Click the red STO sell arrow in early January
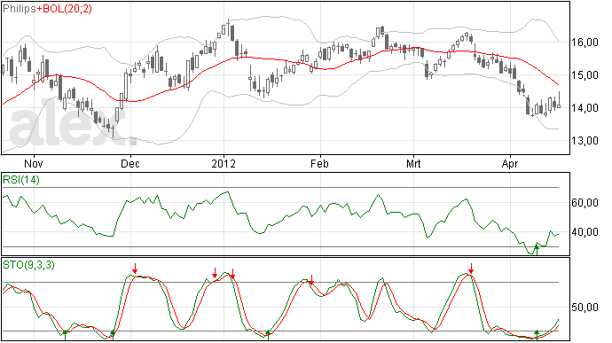Viewport: 612px width, 343px height. [x=232, y=274]
